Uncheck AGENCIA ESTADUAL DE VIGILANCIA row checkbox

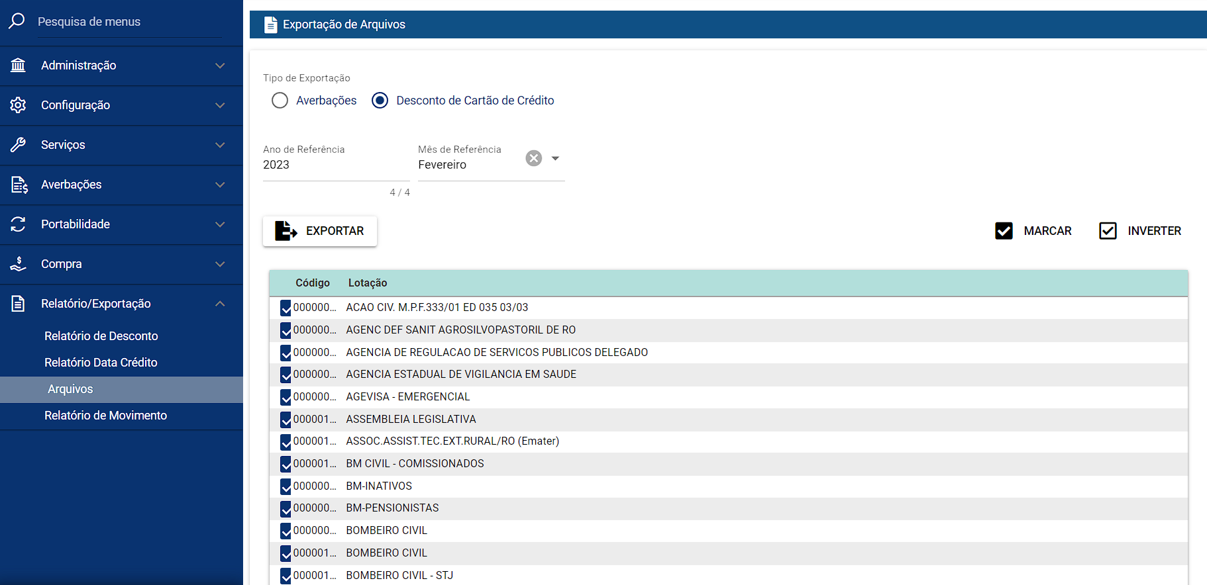click(x=286, y=375)
